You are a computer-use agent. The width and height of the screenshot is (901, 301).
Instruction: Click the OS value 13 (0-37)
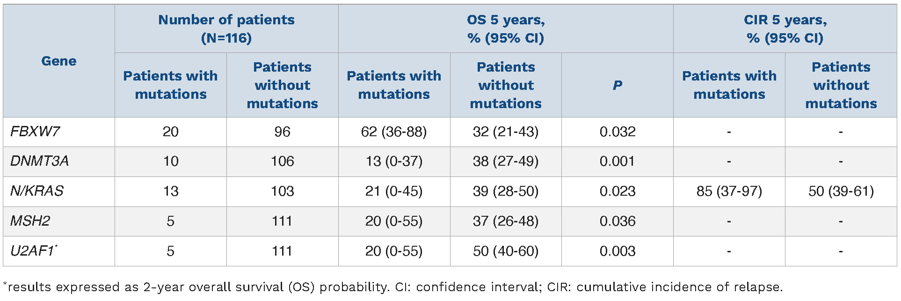393,161
